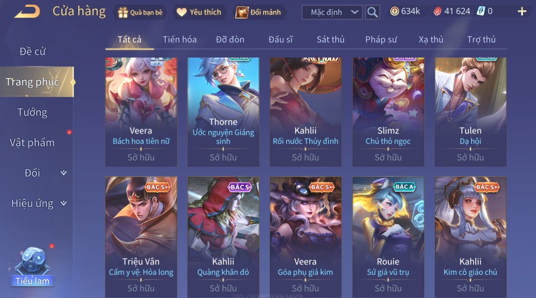Open Yêu thích favorites heart
Viewport: 536px width, 298px height.
click(199, 12)
